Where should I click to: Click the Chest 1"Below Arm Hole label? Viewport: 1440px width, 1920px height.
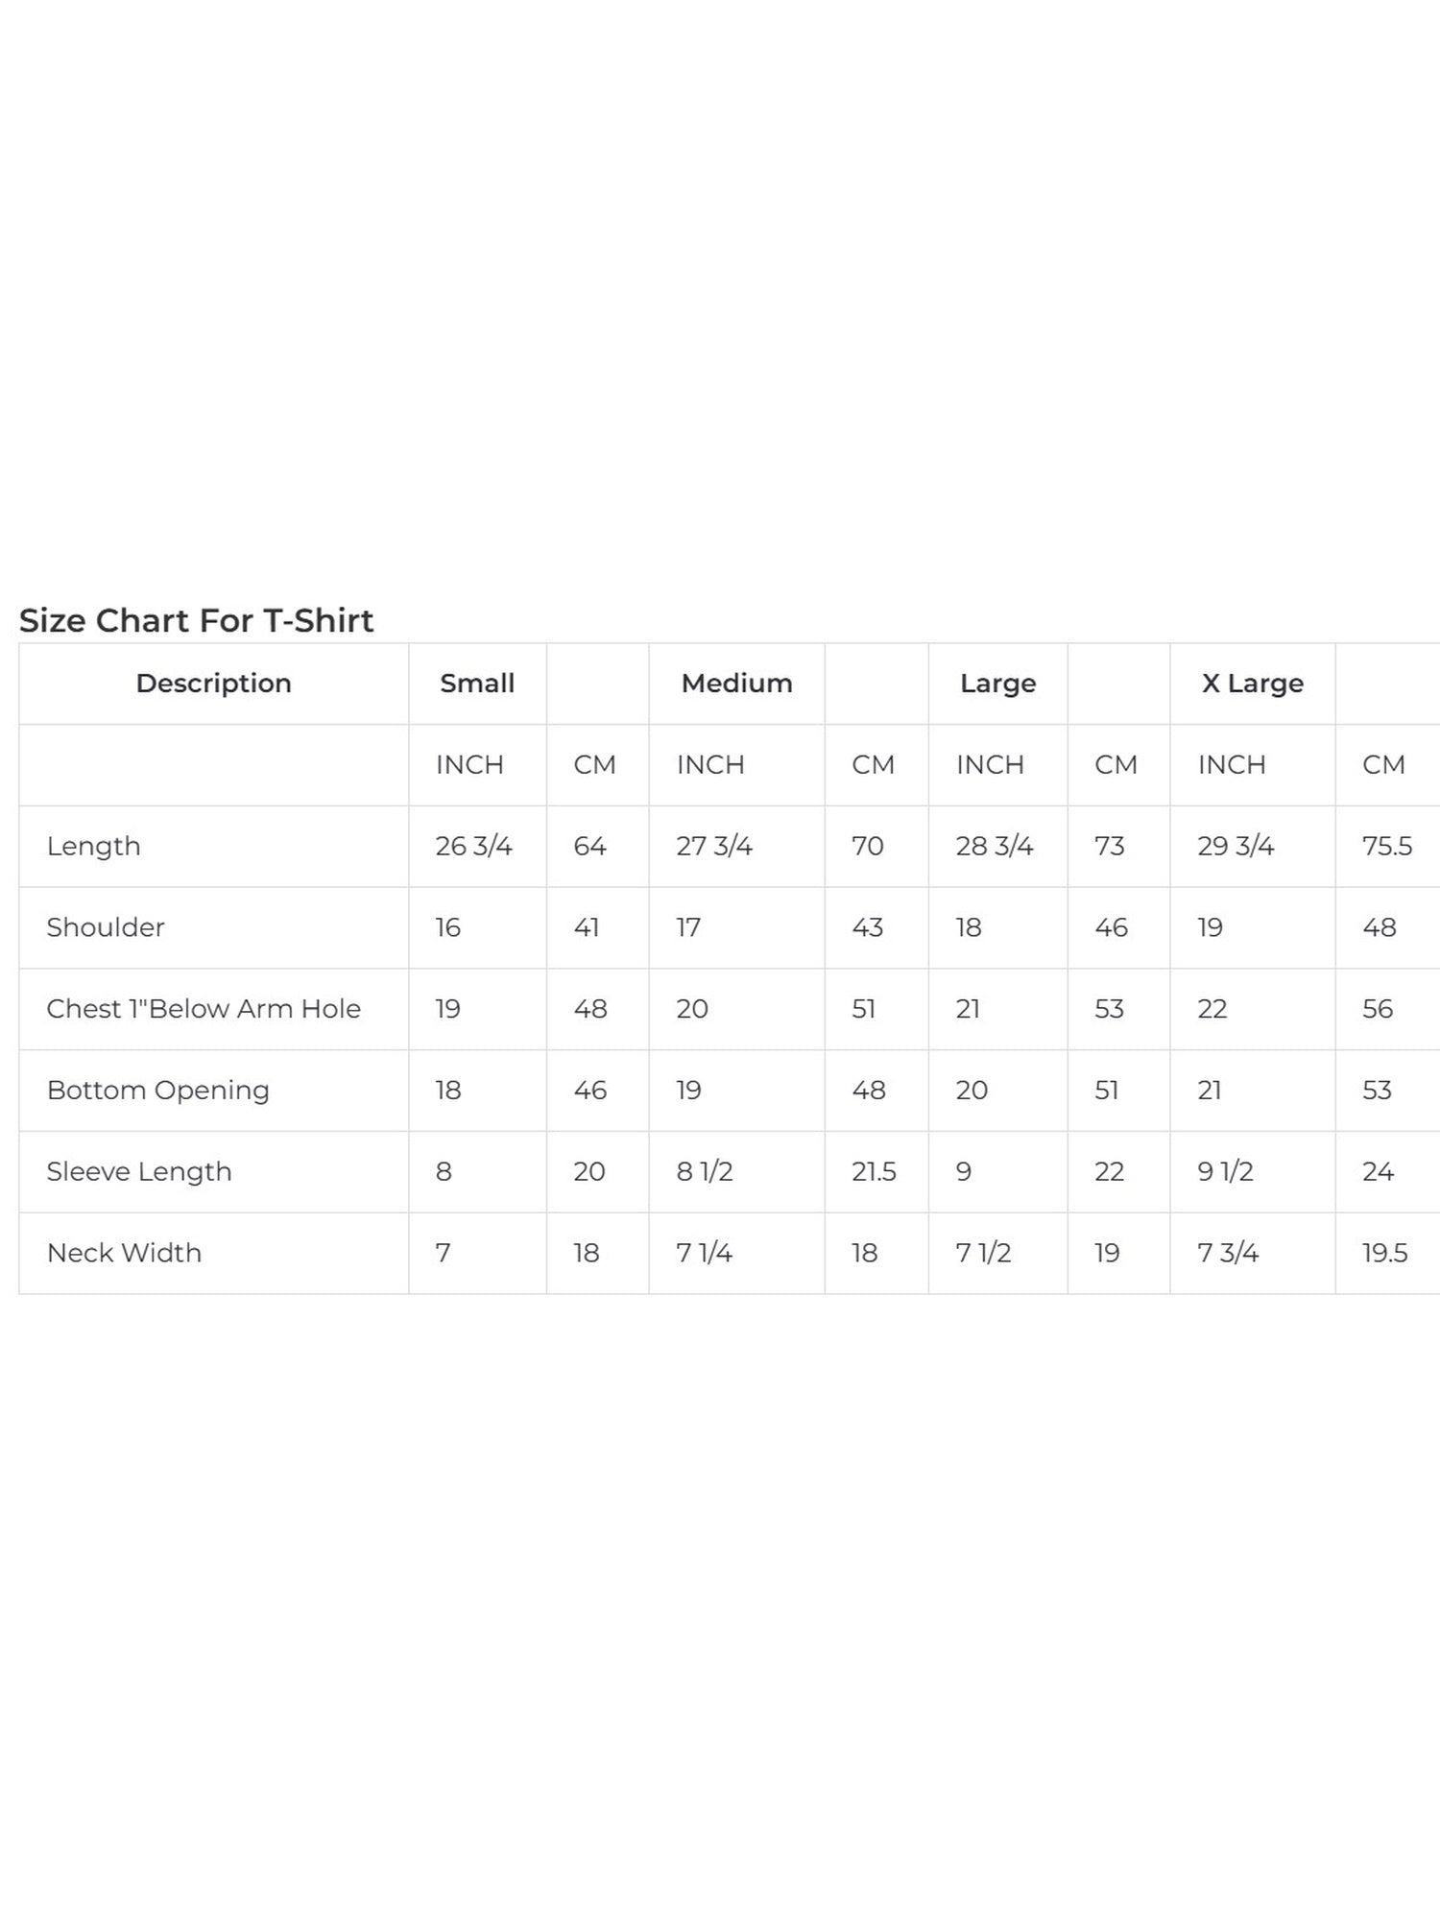pyautogui.click(x=204, y=1009)
